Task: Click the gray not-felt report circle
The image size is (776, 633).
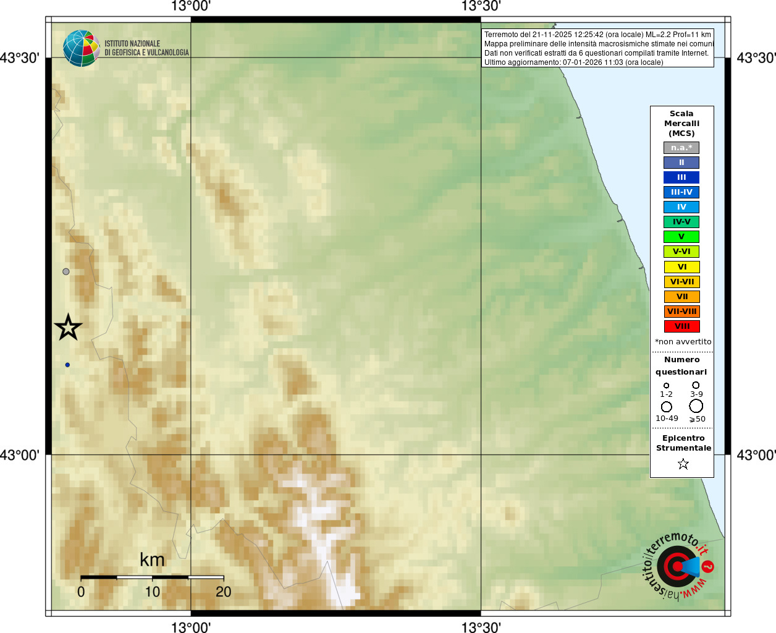Action: click(66, 271)
